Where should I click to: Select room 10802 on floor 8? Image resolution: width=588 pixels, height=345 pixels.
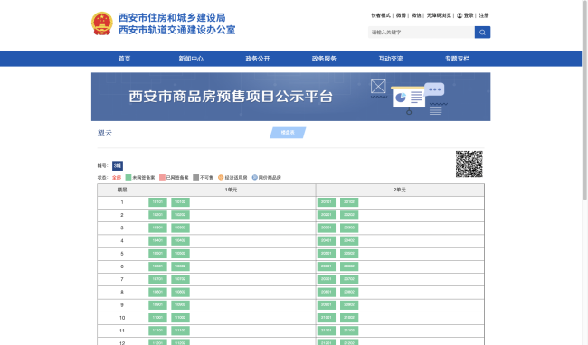pyautogui.click(x=180, y=293)
